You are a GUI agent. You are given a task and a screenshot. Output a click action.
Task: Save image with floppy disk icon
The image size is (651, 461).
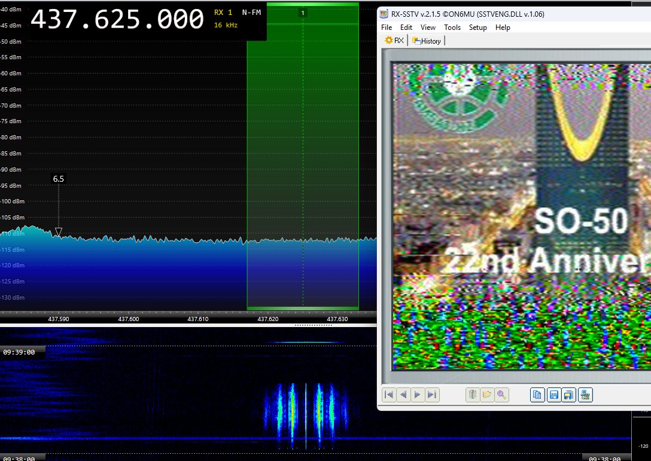coord(554,395)
